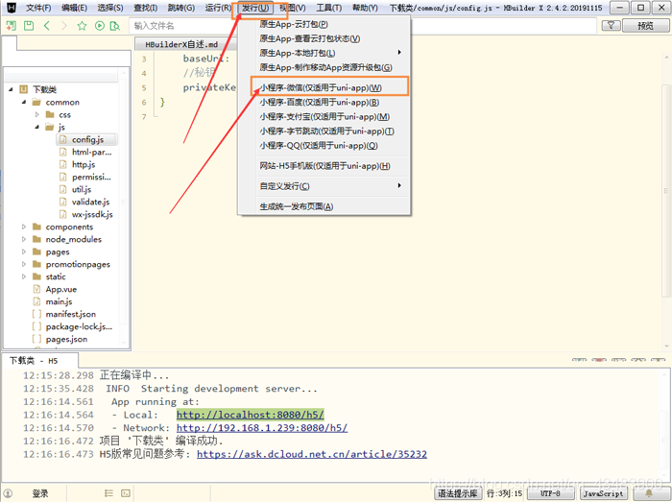
Task: Expand the components folder
Action: (24, 227)
